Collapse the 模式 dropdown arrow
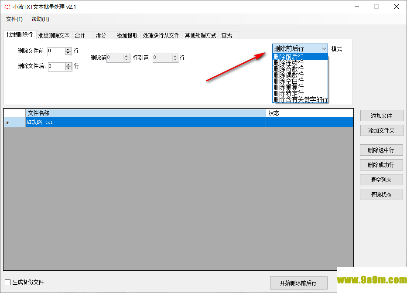Viewport: 407px width, 293px height. (324, 48)
